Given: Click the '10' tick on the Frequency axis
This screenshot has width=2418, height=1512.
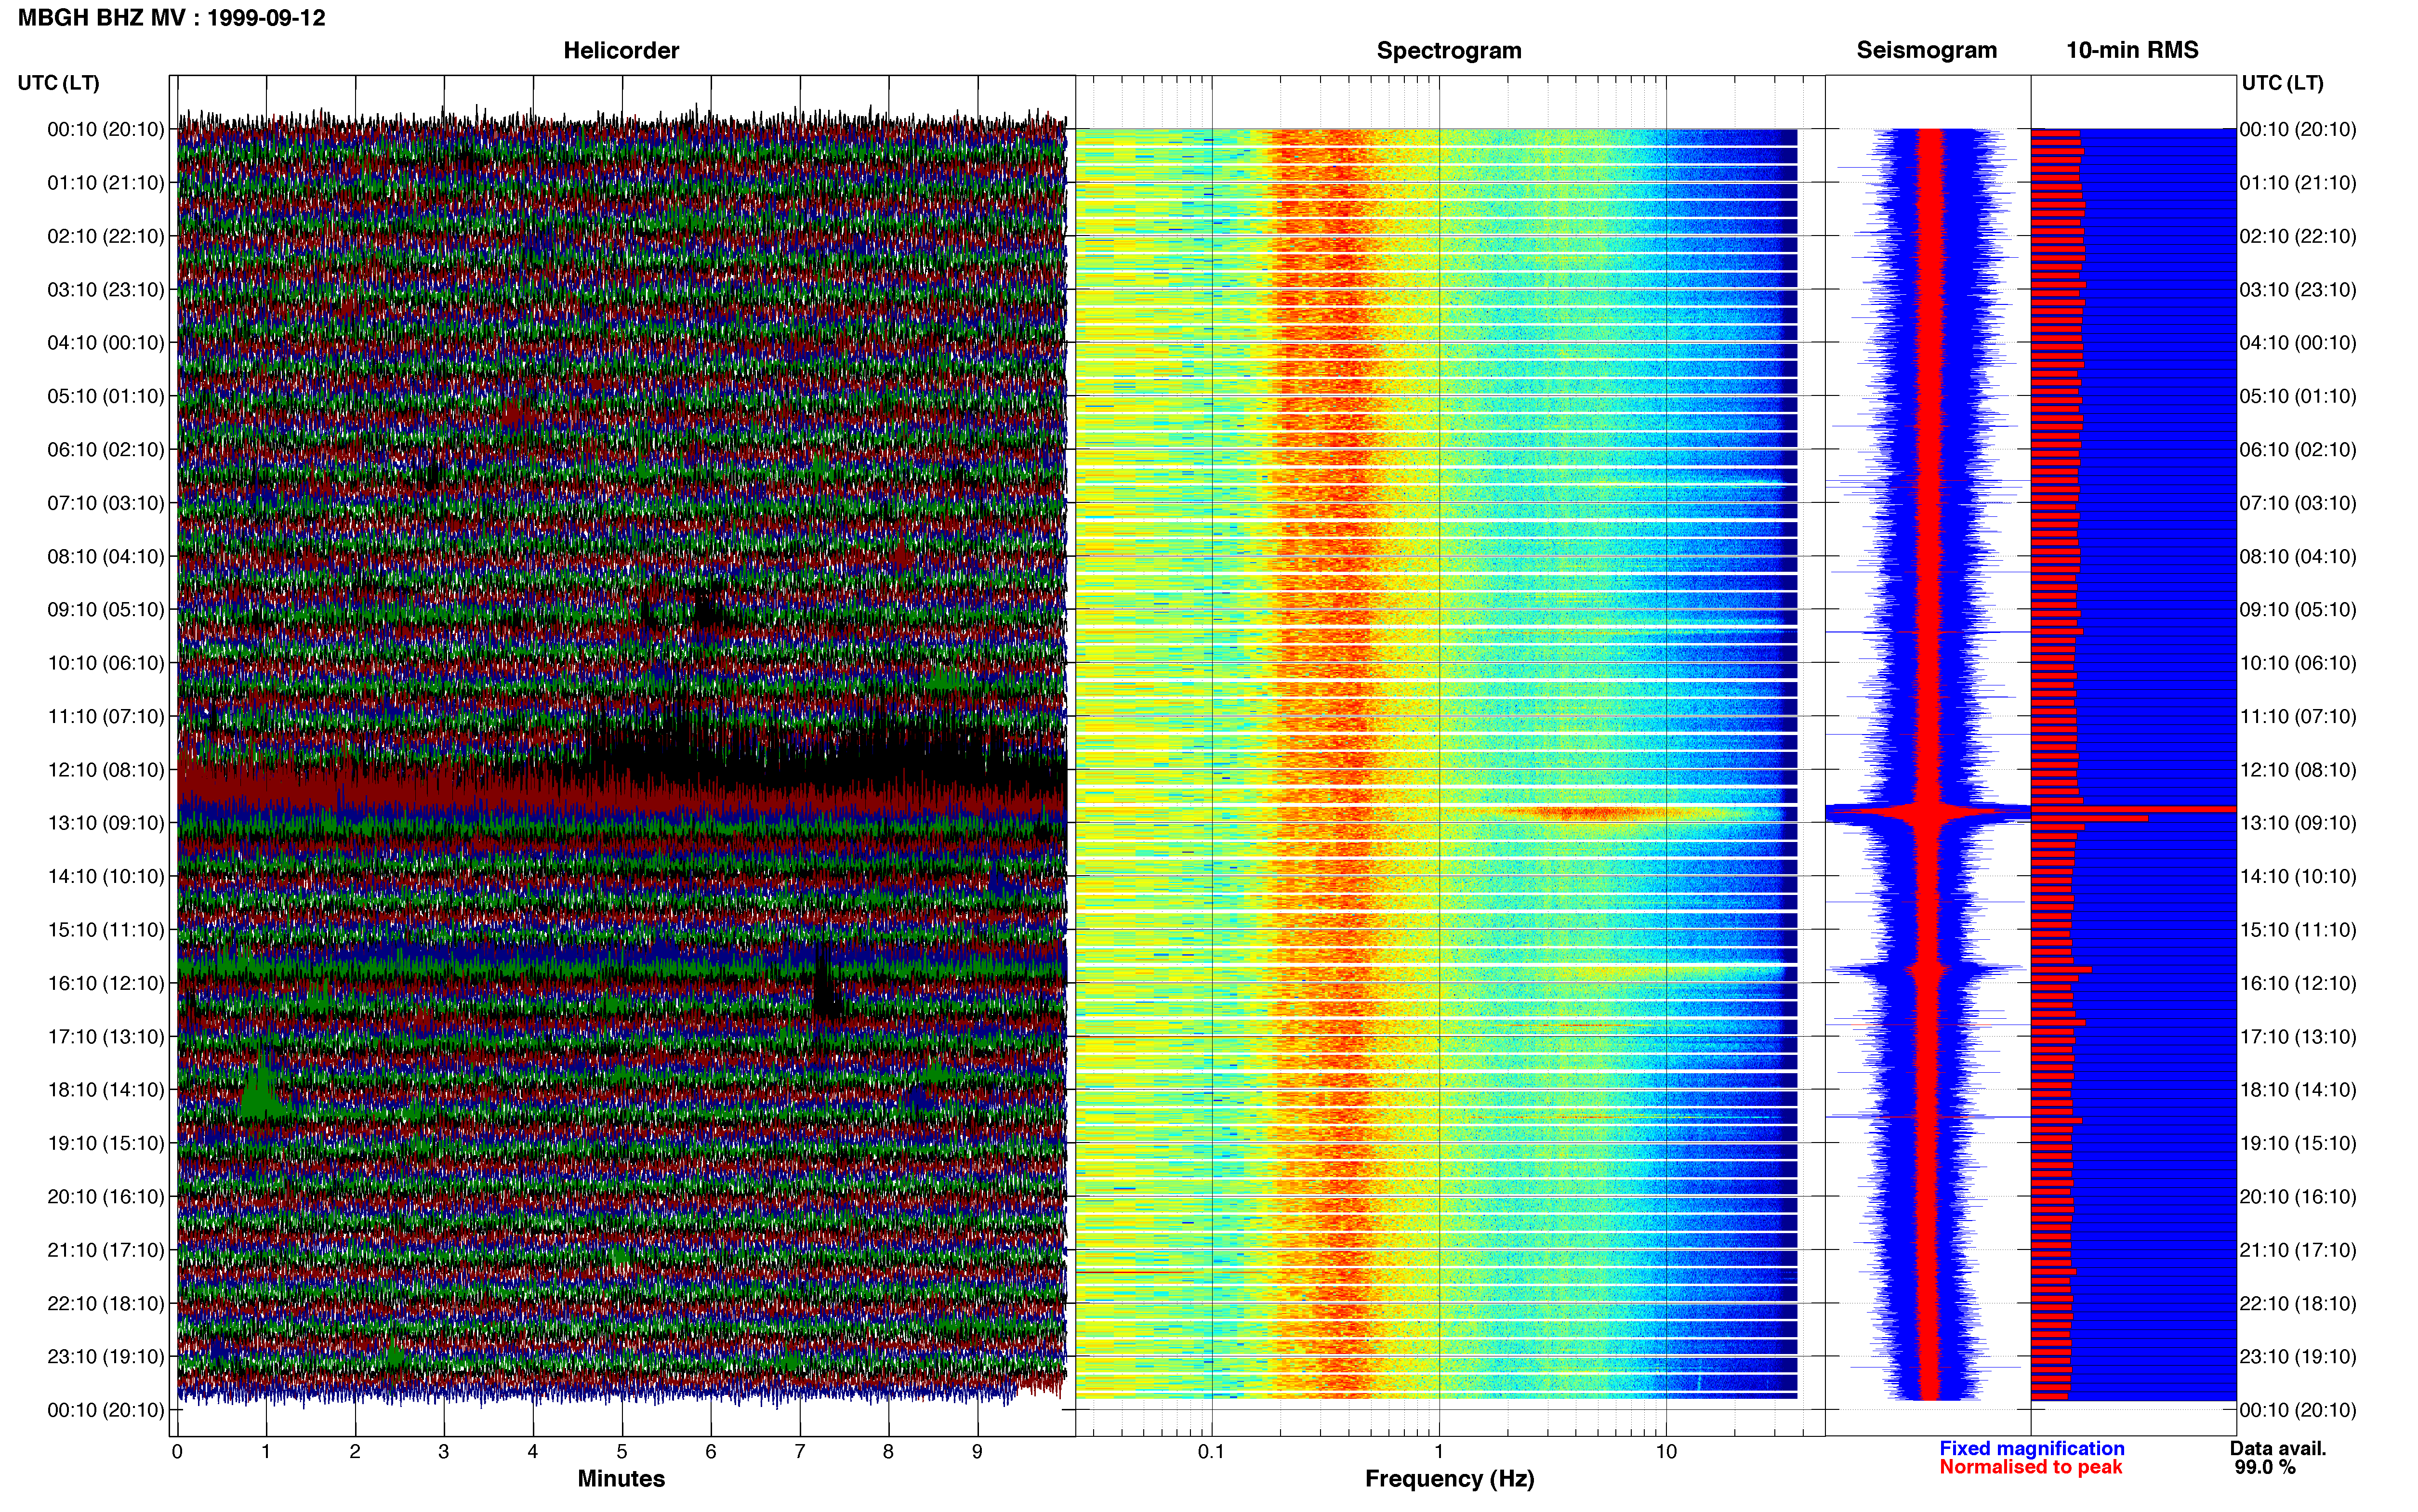Looking at the screenshot, I should [1666, 1452].
